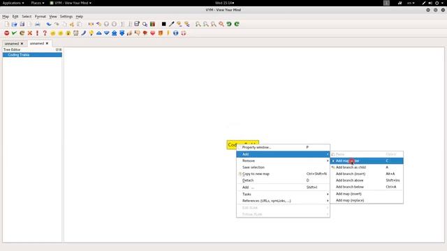
Task: Set the blue info circle flag
Action: (x=175, y=33)
